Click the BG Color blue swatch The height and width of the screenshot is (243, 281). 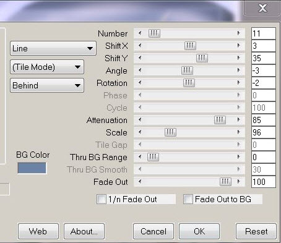click(x=32, y=168)
